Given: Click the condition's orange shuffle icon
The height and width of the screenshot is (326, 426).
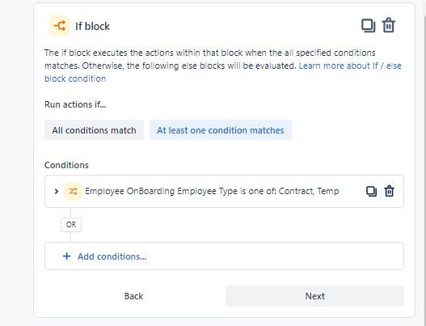Looking at the screenshot, I should point(73,192).
